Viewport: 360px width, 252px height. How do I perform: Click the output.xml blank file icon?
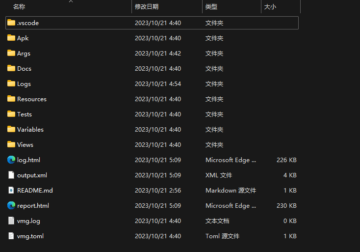point(11,175)
